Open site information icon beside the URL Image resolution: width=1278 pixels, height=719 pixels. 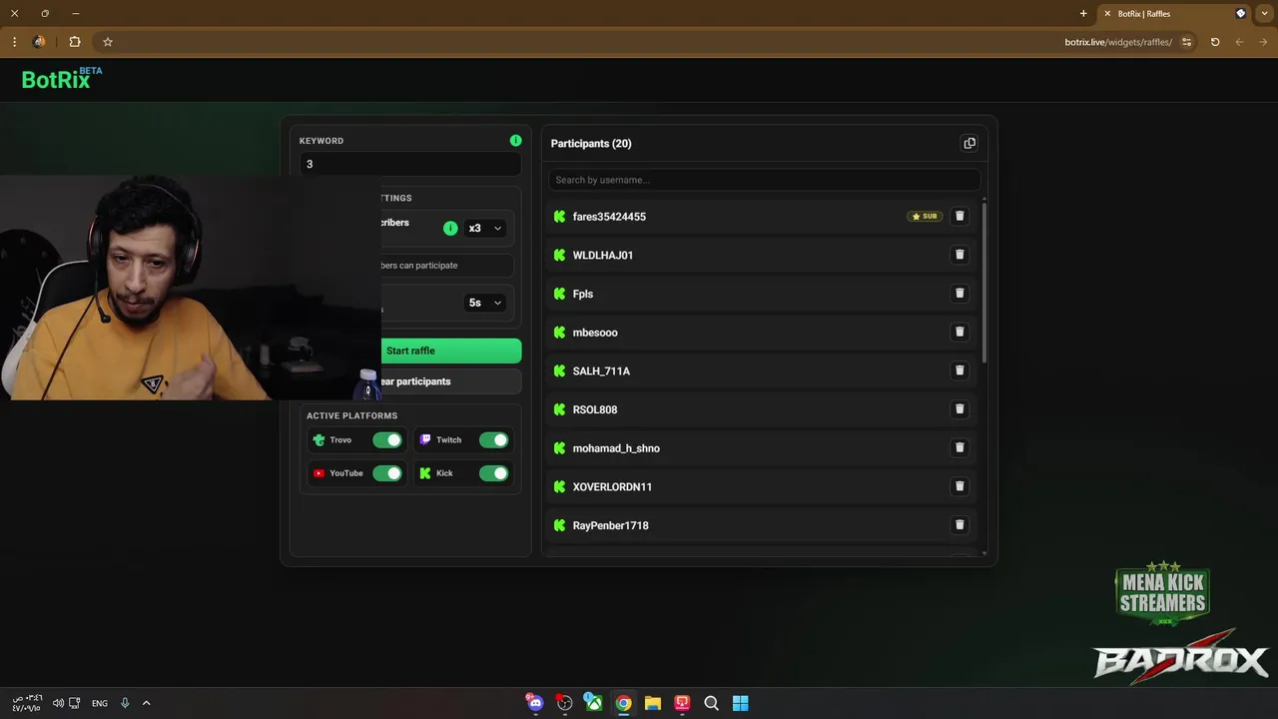pyautogui.click(x=1186, y=42)
